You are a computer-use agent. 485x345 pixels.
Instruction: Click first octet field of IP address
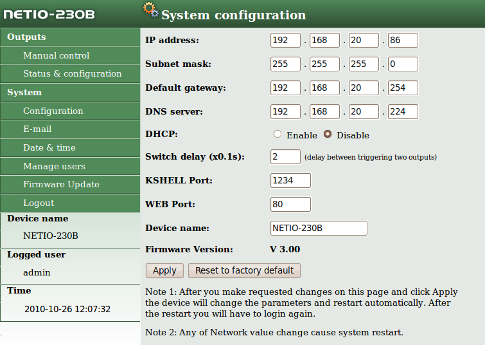tap(285, 41)
